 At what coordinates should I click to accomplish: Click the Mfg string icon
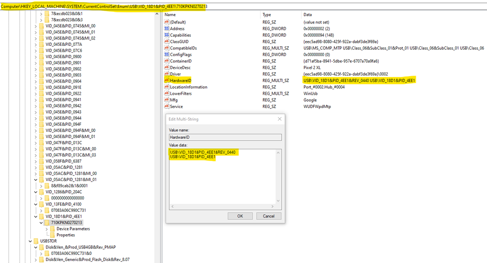tap(166, 100)
